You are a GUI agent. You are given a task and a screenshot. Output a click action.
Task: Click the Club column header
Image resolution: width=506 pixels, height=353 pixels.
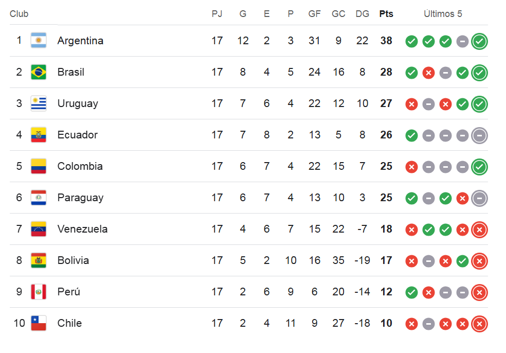point(19,14)
